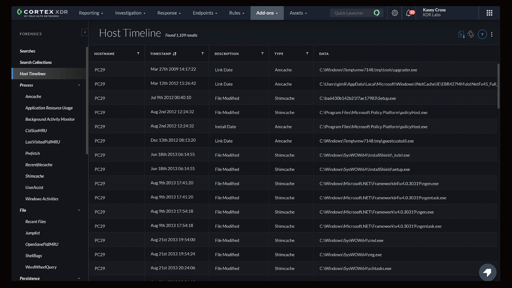Export the Host Timeline results to file
The width and height of the screenshot is (512, 288).
461,34
